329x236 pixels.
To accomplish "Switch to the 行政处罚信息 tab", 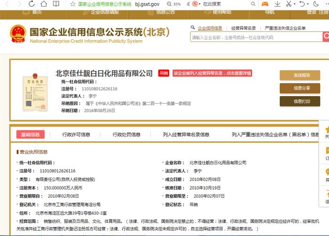I will coord(126,134).
